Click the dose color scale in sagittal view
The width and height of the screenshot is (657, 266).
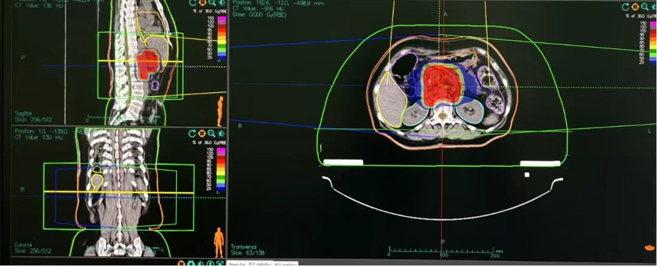tap(221, 40)
